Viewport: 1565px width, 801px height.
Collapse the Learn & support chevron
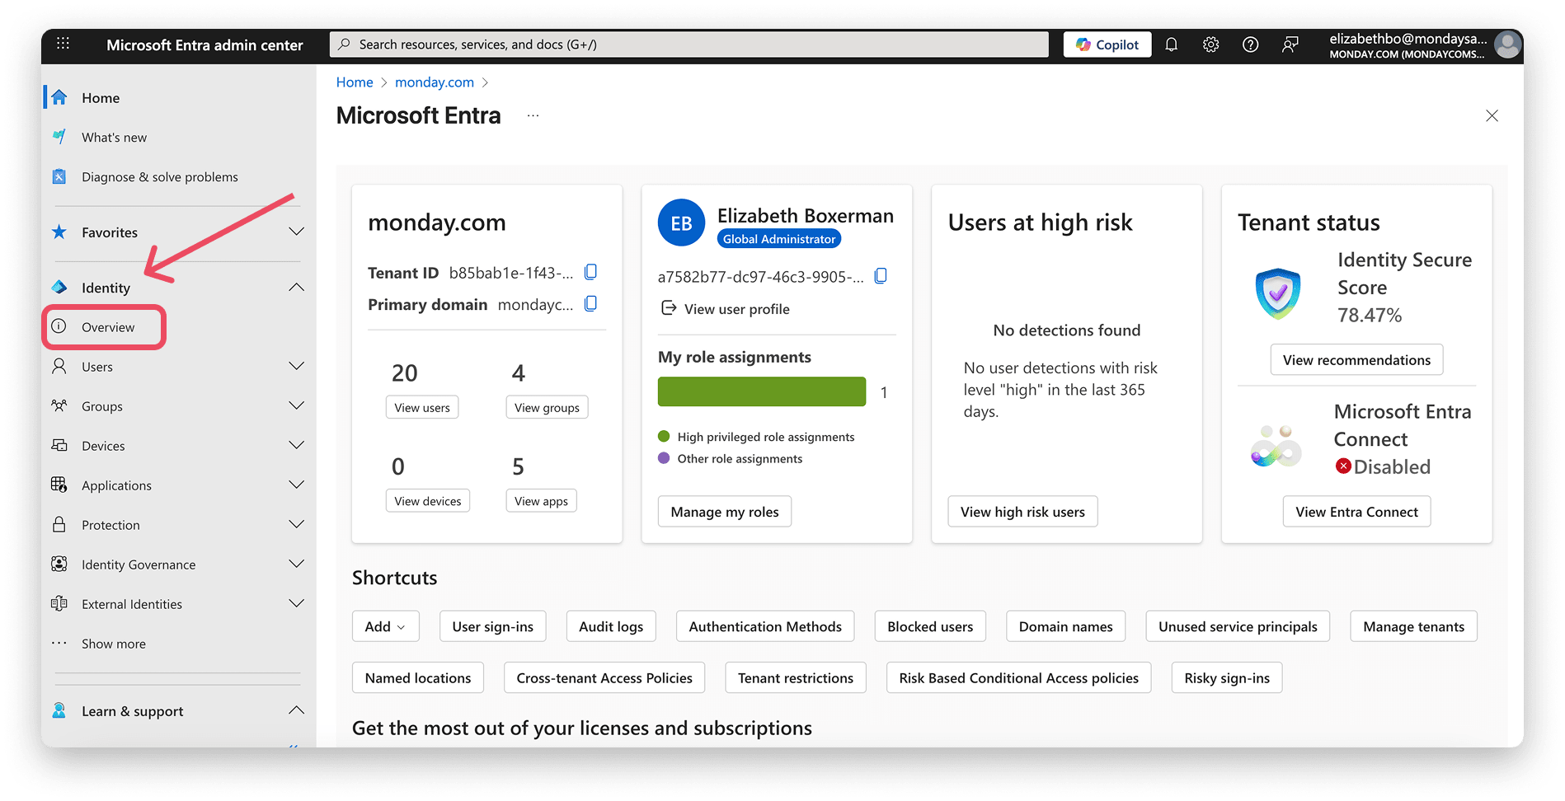point(297,710)
